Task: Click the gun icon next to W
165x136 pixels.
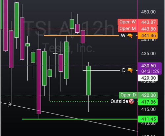Action: (130, 36)
